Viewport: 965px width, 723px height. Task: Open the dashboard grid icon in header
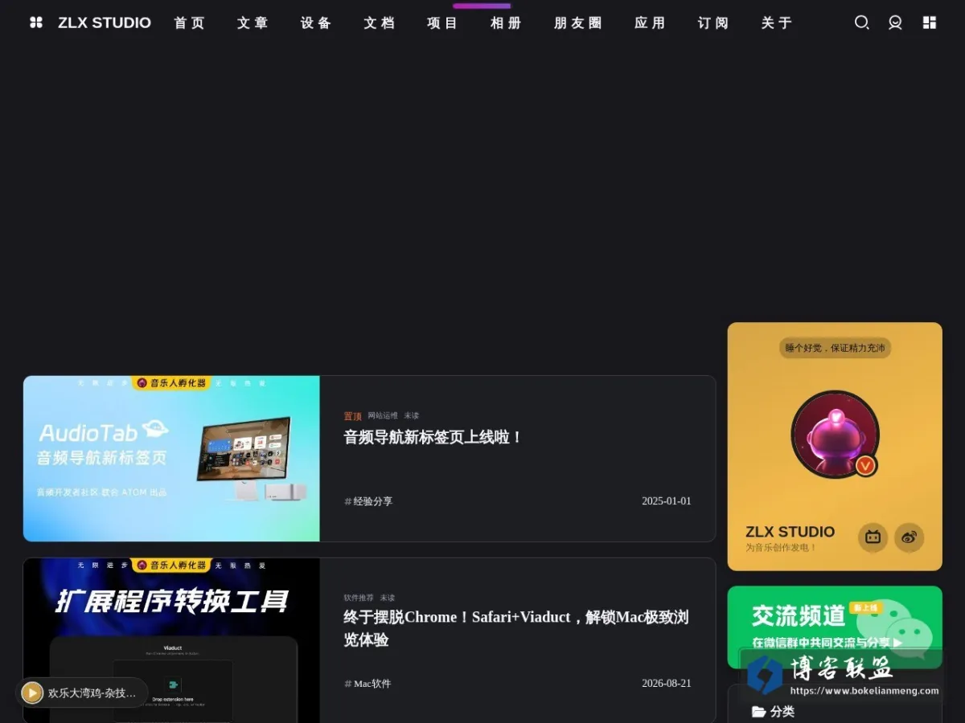tap(929, 22)
